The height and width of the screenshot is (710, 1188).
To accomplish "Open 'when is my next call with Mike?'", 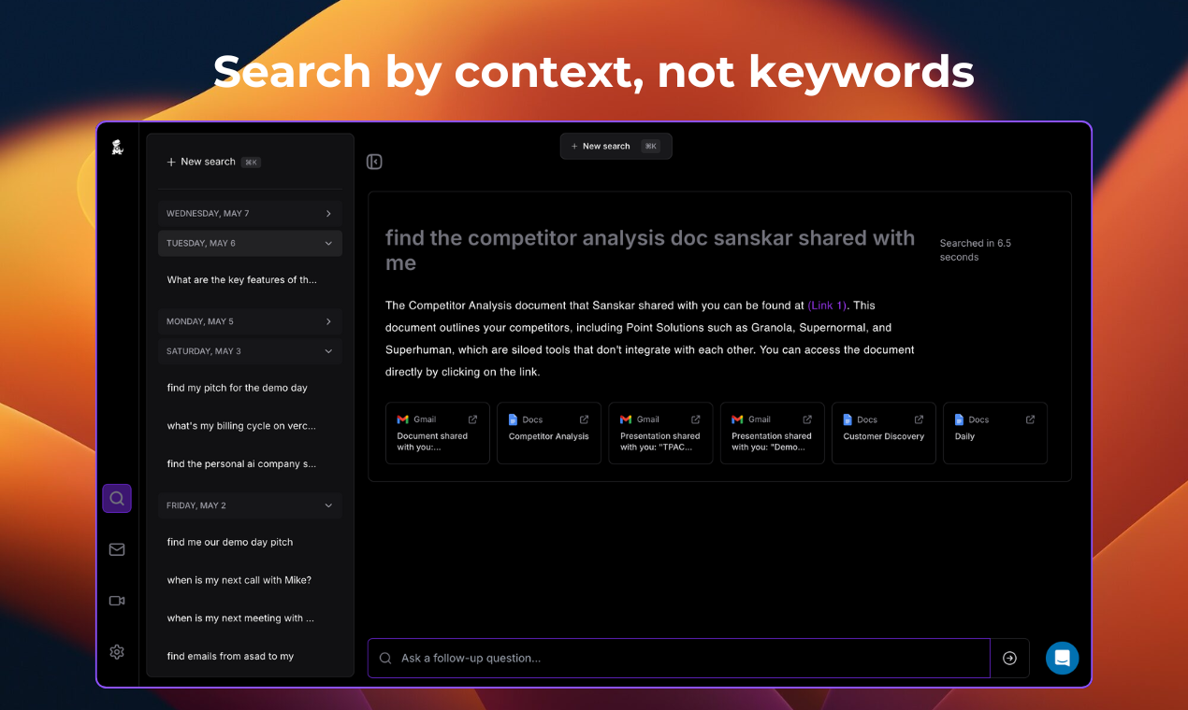I will tap(239, 580).
